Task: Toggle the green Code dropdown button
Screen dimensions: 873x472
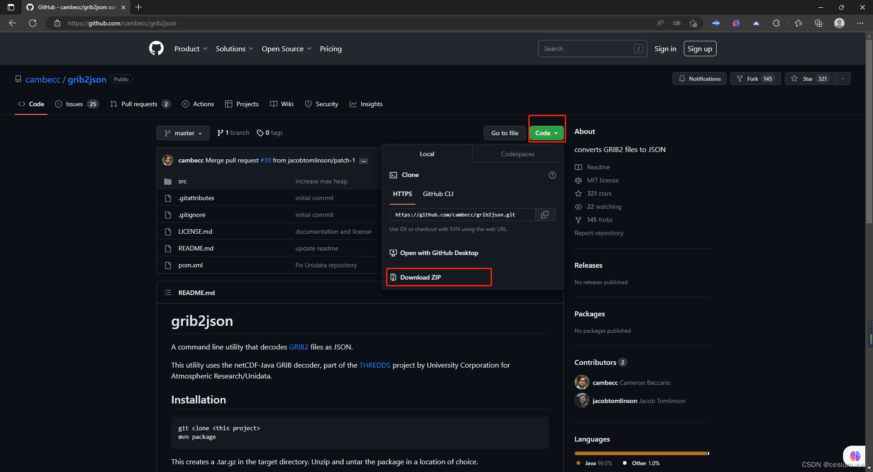Action: [x=547, y=133]
